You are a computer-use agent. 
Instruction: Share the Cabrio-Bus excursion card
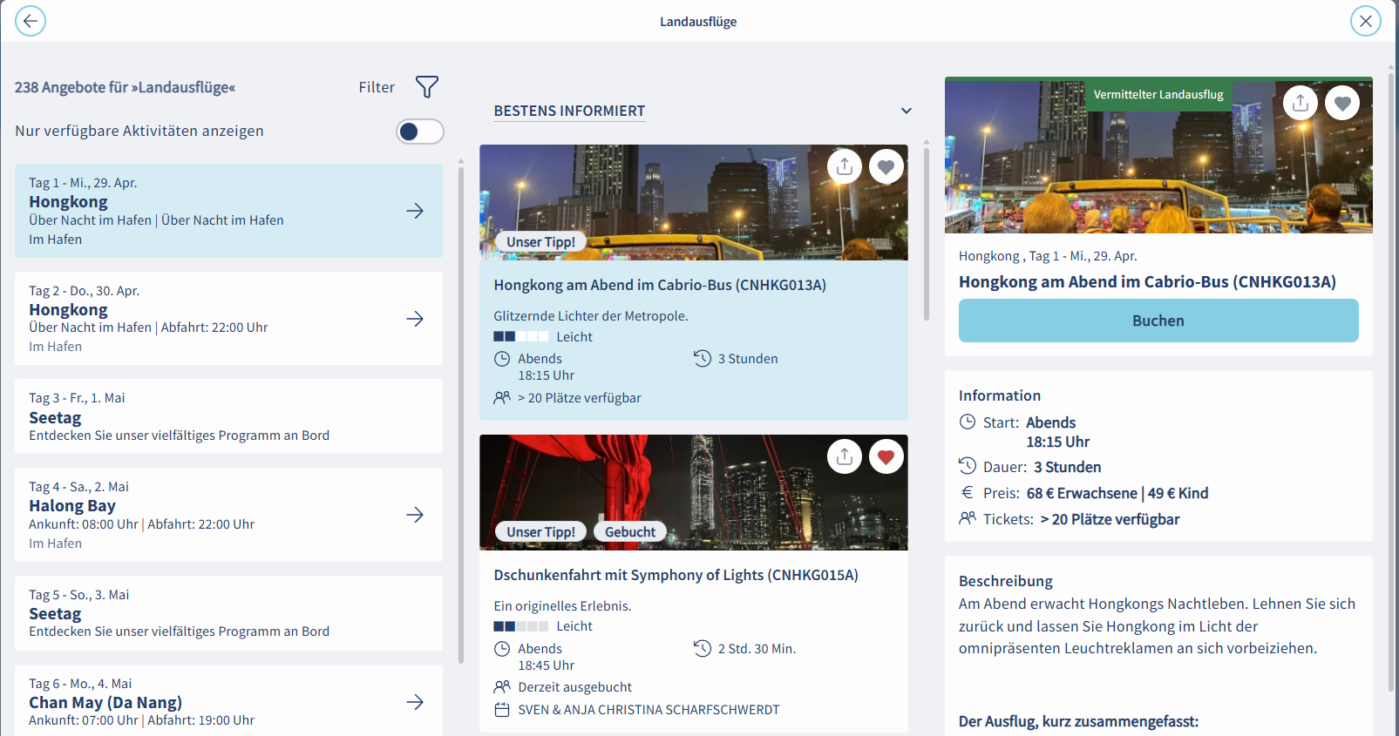point(845,166)
